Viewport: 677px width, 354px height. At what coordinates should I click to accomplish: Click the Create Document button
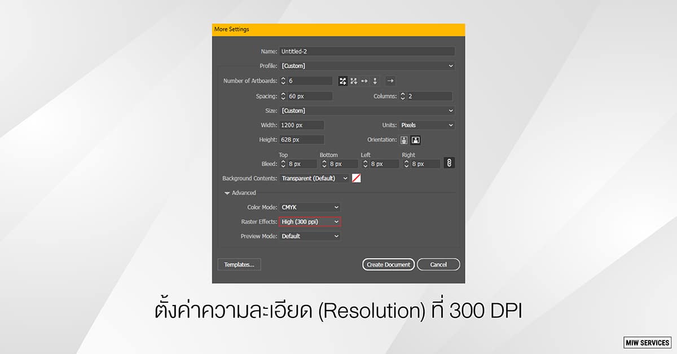tap(388, 264)
